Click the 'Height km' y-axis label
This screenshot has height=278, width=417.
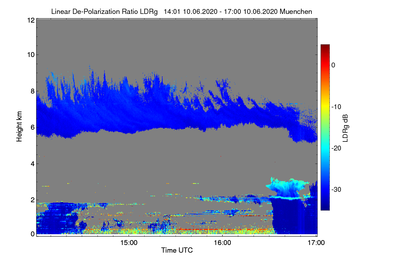pyautogui.click(x=19, y=126)
